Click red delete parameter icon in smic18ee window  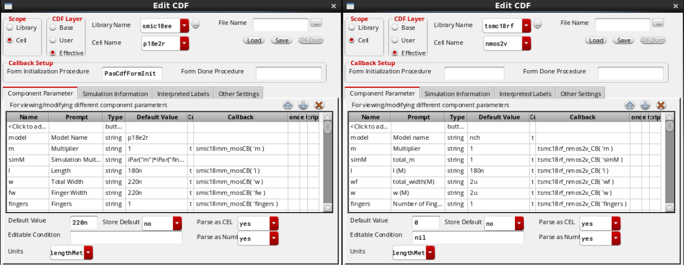coord(319,106)
